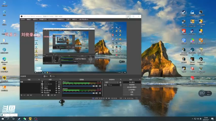Start the virtual camera button
The height and width of the screenshot is (121, 216).
132,87
